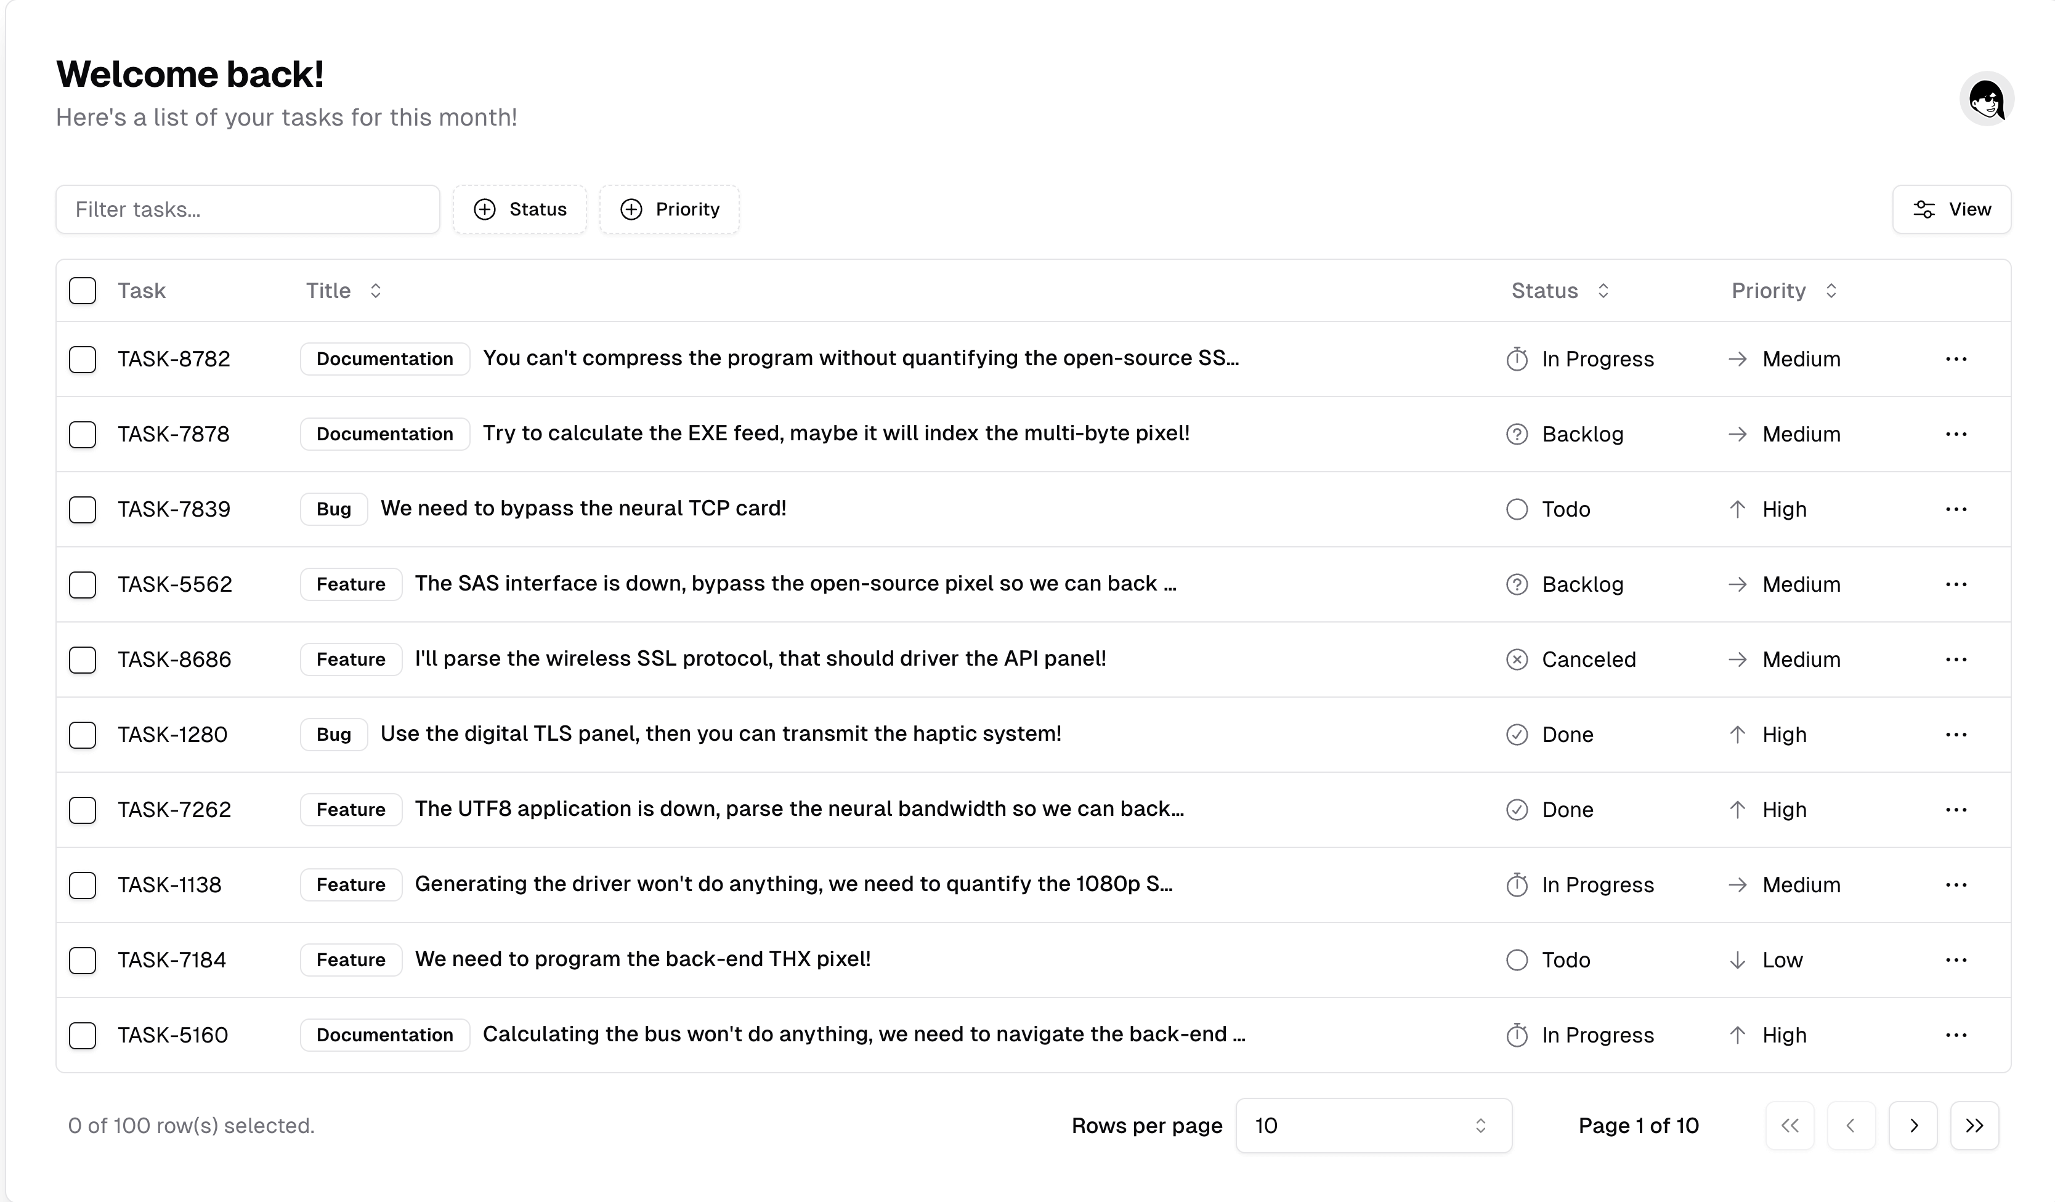2055x1202 pixels.
Task: Click the Filter tasks input field
Action: pos(248,209)
